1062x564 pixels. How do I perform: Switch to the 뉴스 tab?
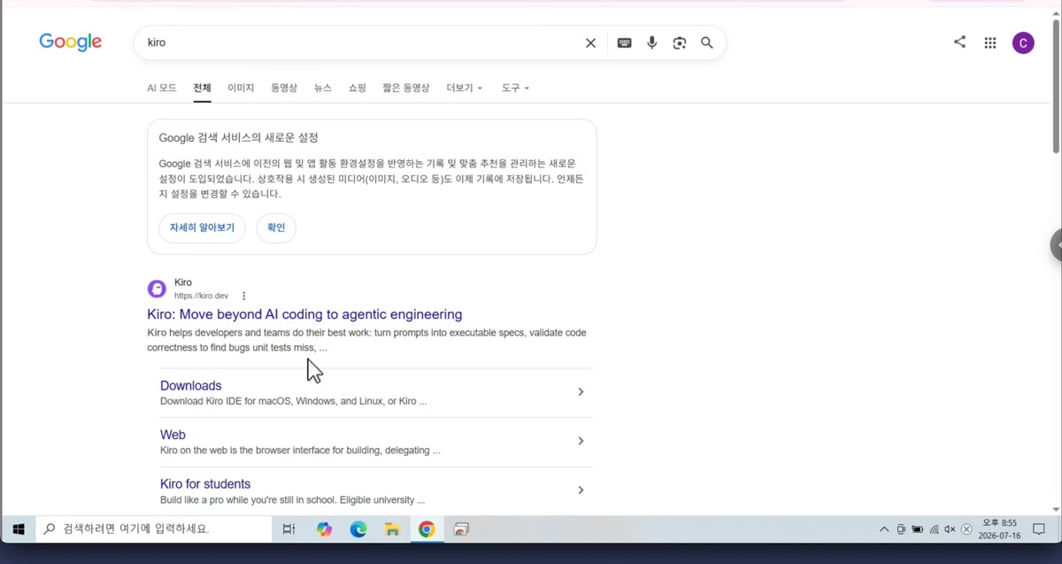pos(323,88)
